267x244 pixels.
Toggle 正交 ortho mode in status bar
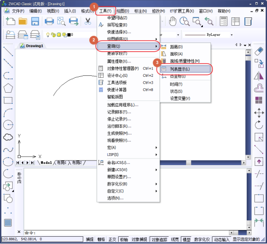tap(112, 239)
